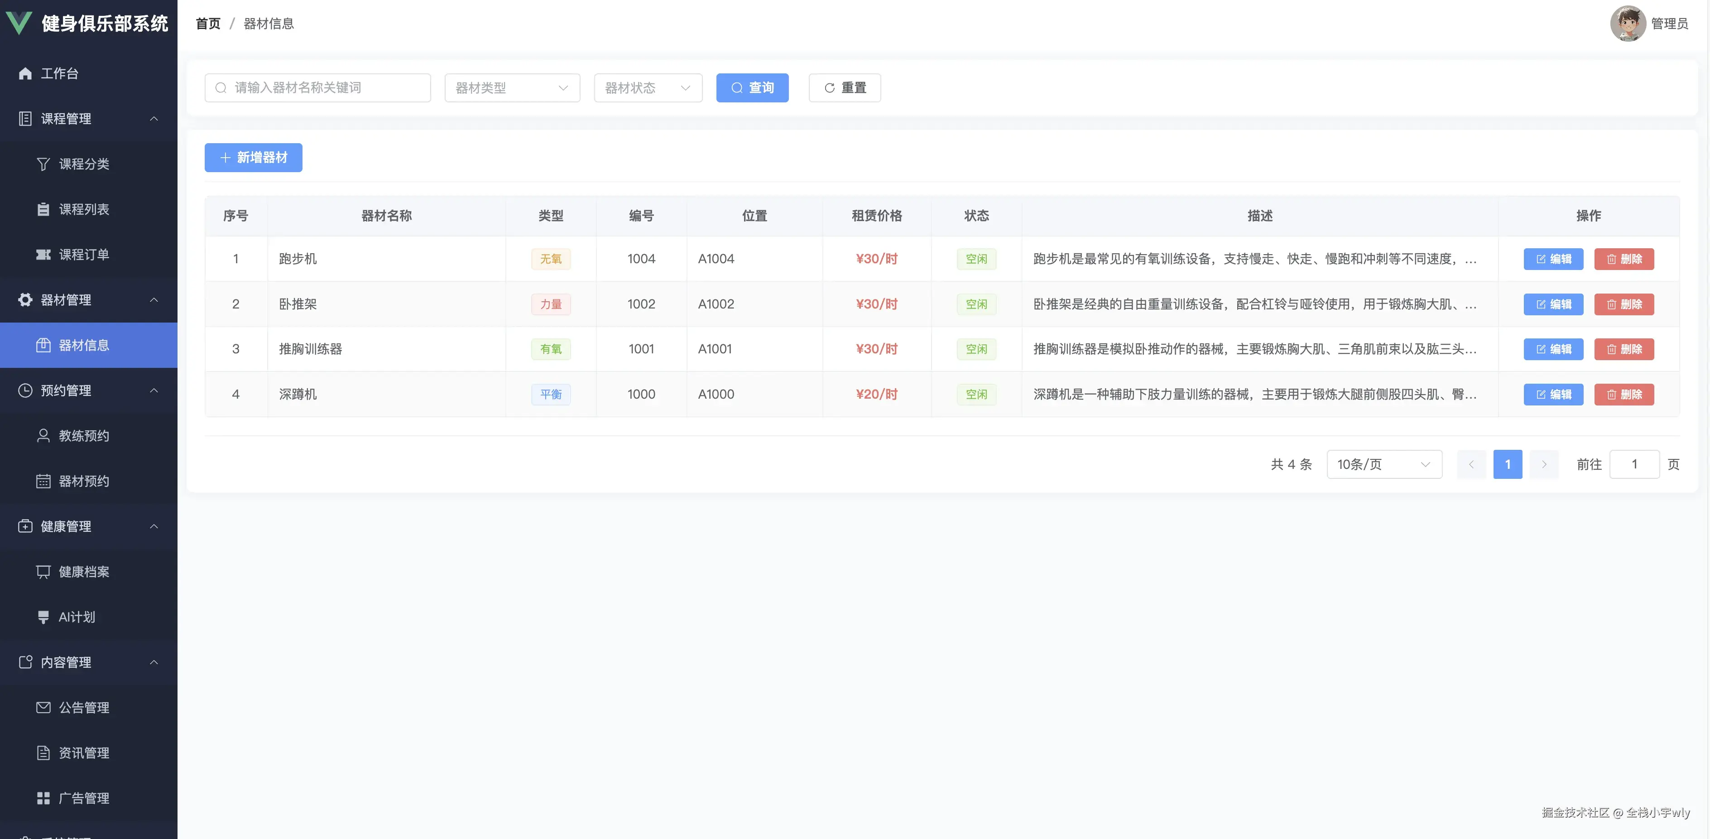This screenshot has width=1710, height=839.
Task: Delete the 深蹲机 equipment row
Action: 1624,395
